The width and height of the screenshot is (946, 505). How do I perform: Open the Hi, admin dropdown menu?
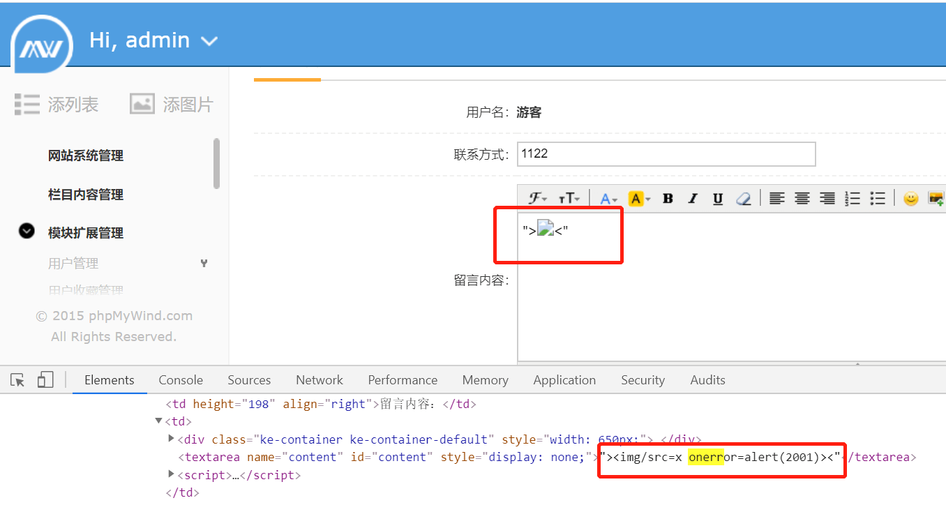[x=153, y=40]
